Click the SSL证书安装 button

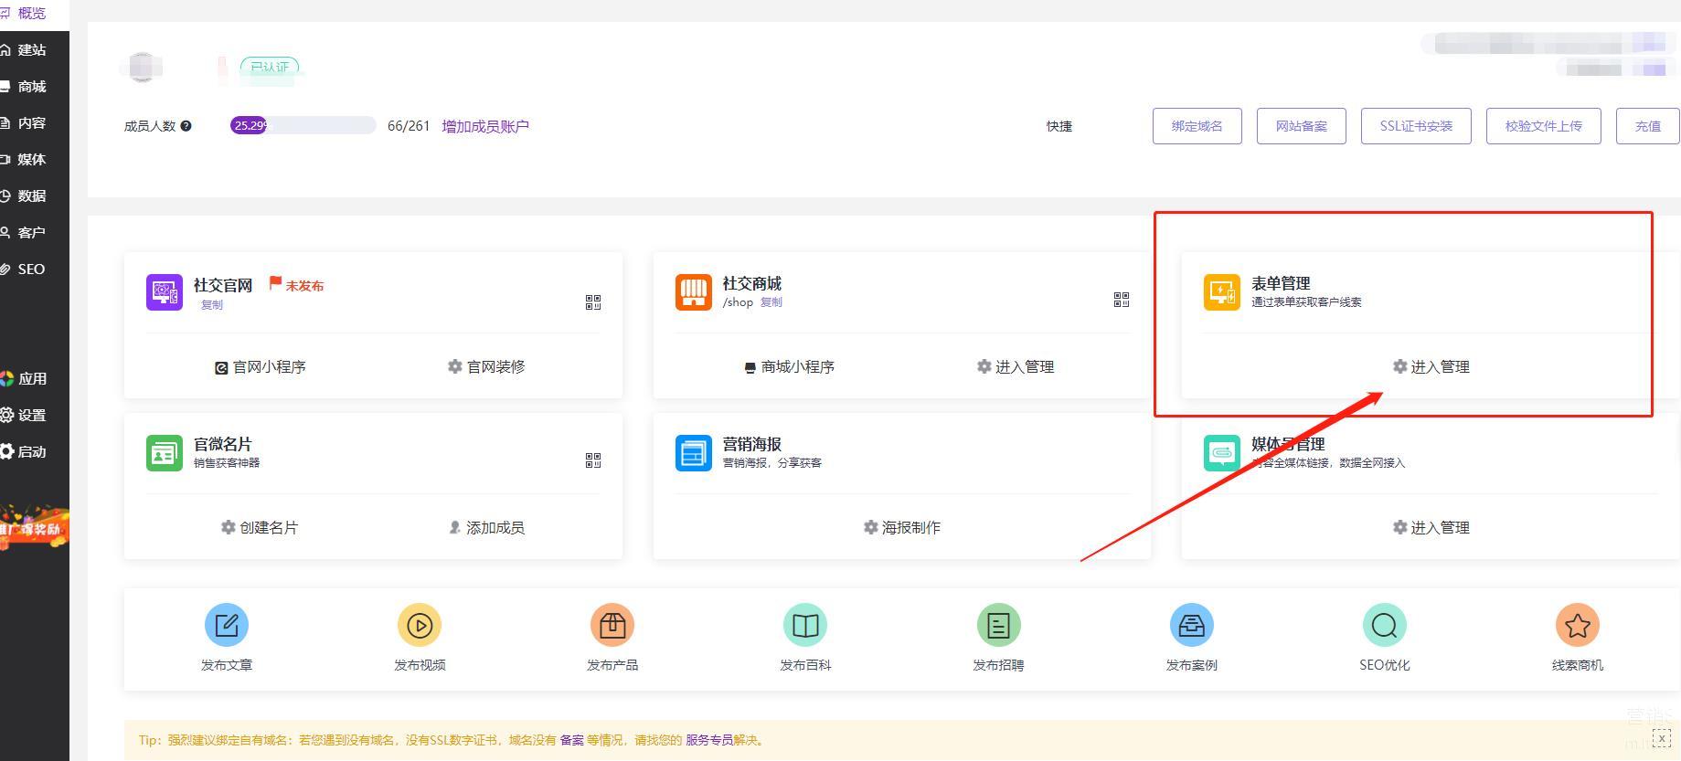point(1415,126)
